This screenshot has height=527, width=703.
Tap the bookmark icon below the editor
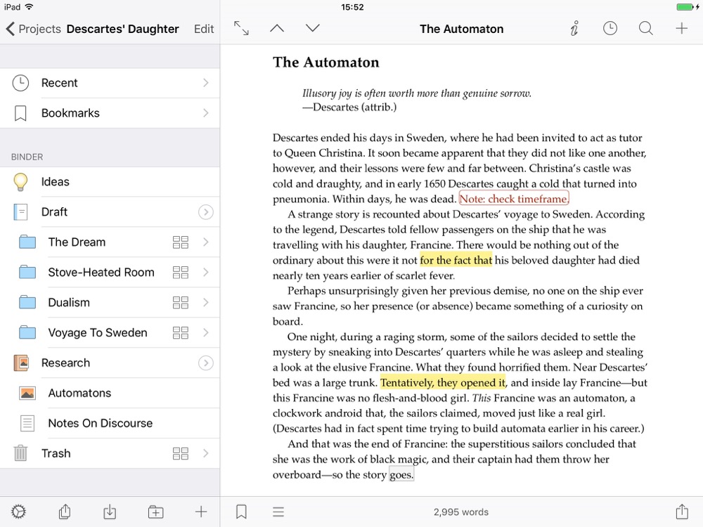[241, 512]
